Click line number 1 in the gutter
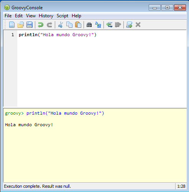 [x=13, y=35]
